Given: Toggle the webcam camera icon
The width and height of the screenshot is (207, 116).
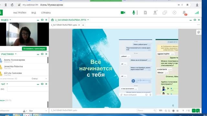Looking at the screenshot, I should coord(123,13).
